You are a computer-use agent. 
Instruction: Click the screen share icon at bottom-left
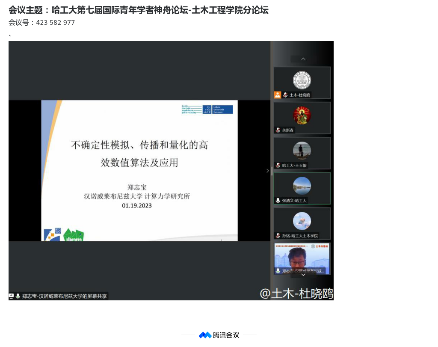coord(12,296)
